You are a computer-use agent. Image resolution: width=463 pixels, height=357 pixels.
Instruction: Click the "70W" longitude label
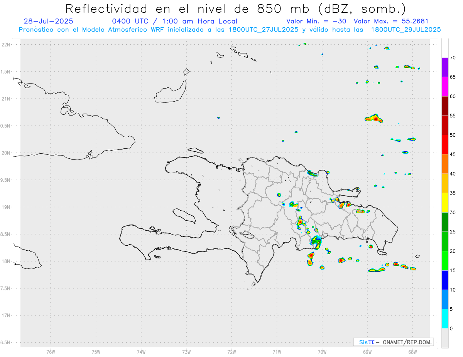[322, 352]
